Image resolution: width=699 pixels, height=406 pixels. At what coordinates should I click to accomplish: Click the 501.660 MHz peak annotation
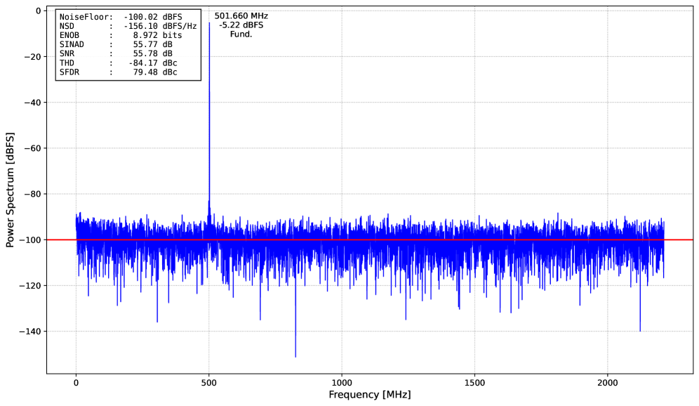click(x=241, y=16)
